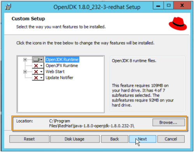Image resolution: width=194 pixels, height=152 pixels.
Task: Click the Reset button
Action: click(29, 139)
